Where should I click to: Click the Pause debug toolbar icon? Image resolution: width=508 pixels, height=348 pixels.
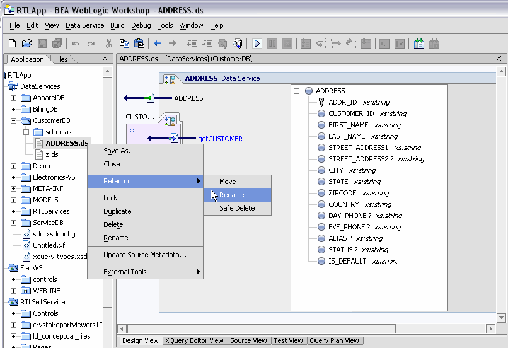click(x=272, y=43)
